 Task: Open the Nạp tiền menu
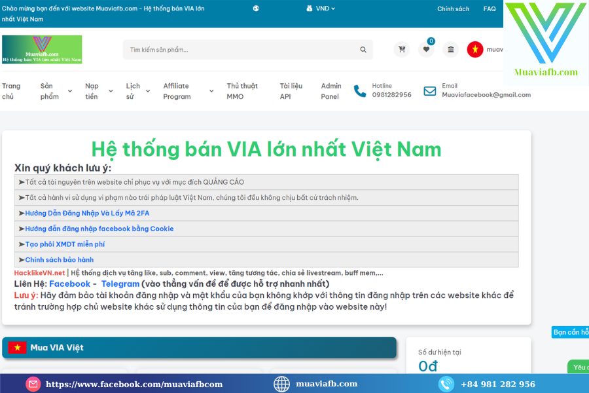[92, 91]
